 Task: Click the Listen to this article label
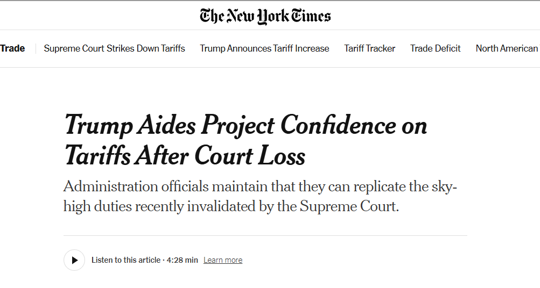point(125,260)
